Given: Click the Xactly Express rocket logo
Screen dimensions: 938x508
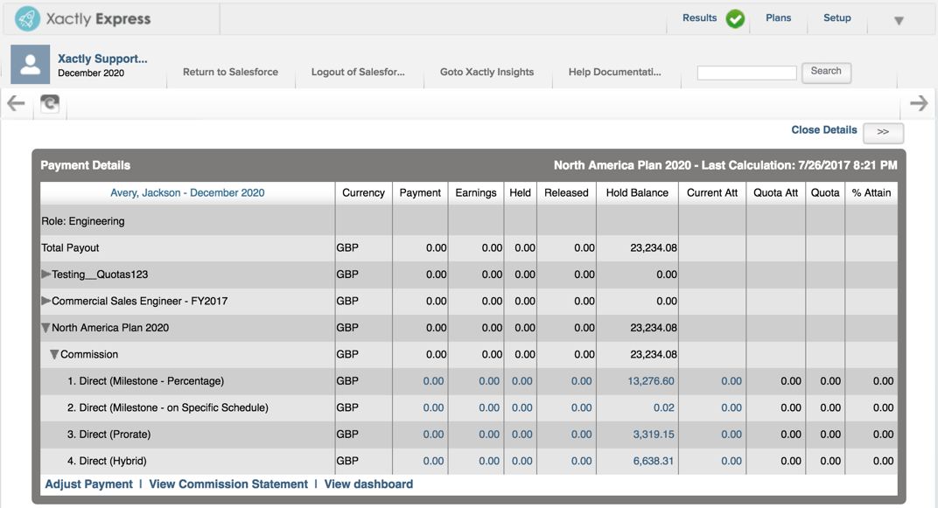Looking at the screenshot, I should point(27,18).
